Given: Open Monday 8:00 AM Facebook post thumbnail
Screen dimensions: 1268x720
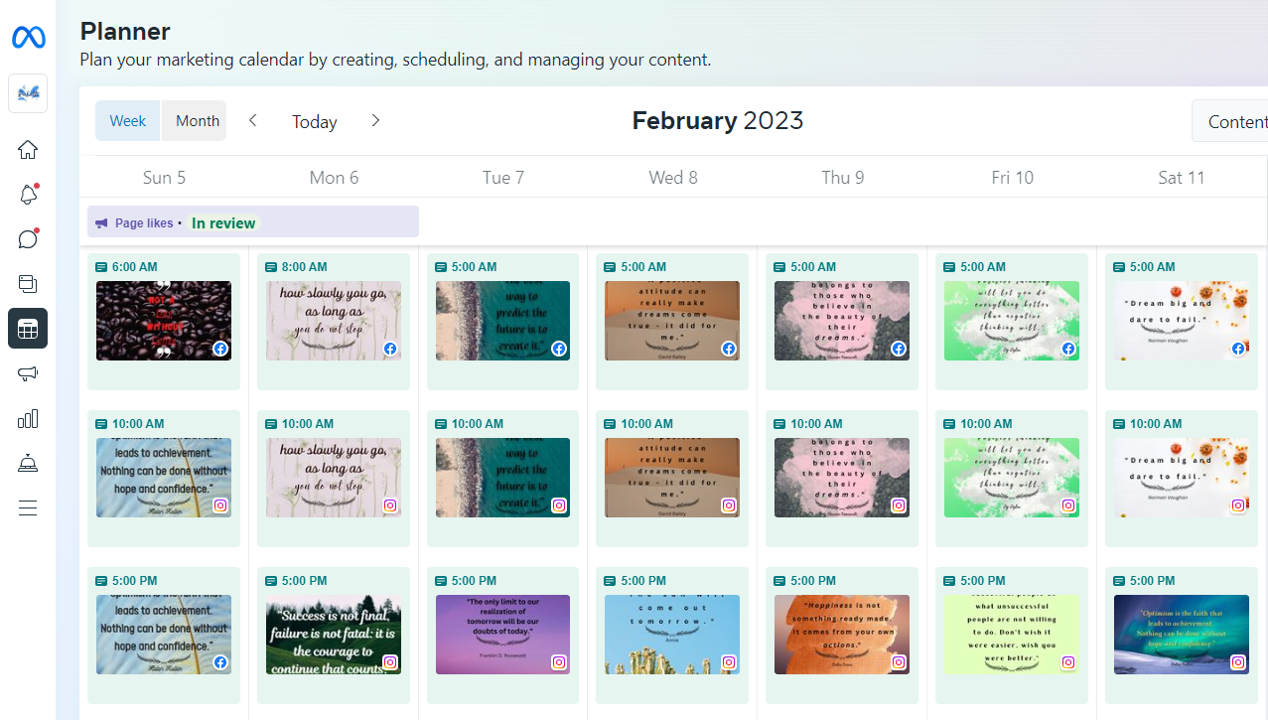Looking at the screenshot, I should click(x=334, y=321).
